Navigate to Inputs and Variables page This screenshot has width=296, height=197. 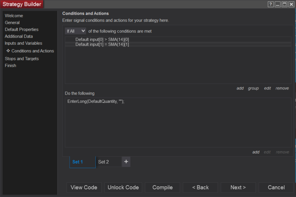[23, 43]
